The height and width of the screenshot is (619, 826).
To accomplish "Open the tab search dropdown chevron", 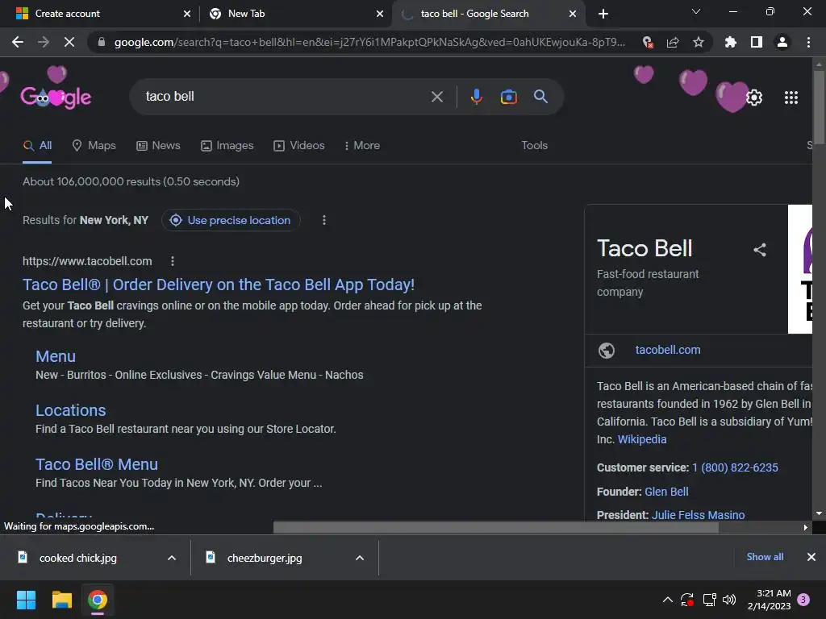I will click(x=696, y=11).
